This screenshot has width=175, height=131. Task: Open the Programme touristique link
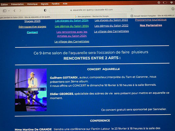click(151, 20)
